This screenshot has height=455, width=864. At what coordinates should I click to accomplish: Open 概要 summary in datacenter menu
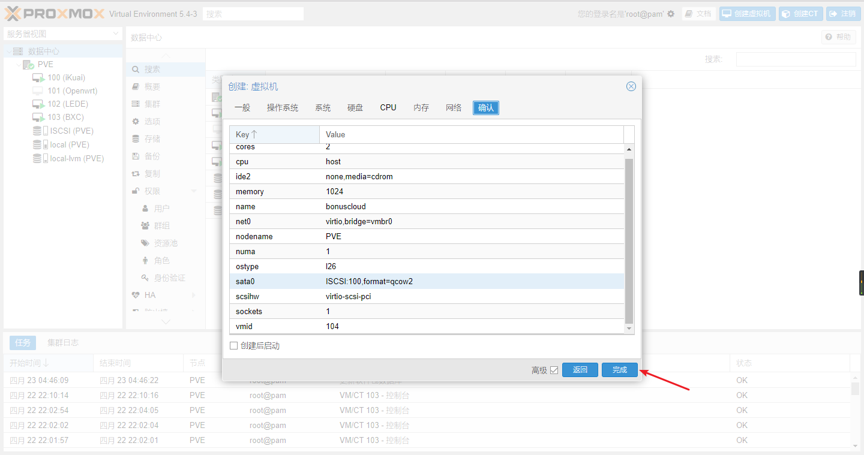click(x=165, y=87)
